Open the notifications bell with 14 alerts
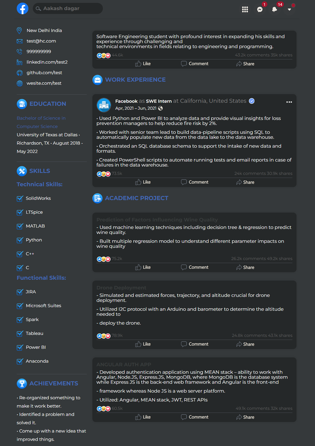The image size is (315, 446). click(275, 10)
